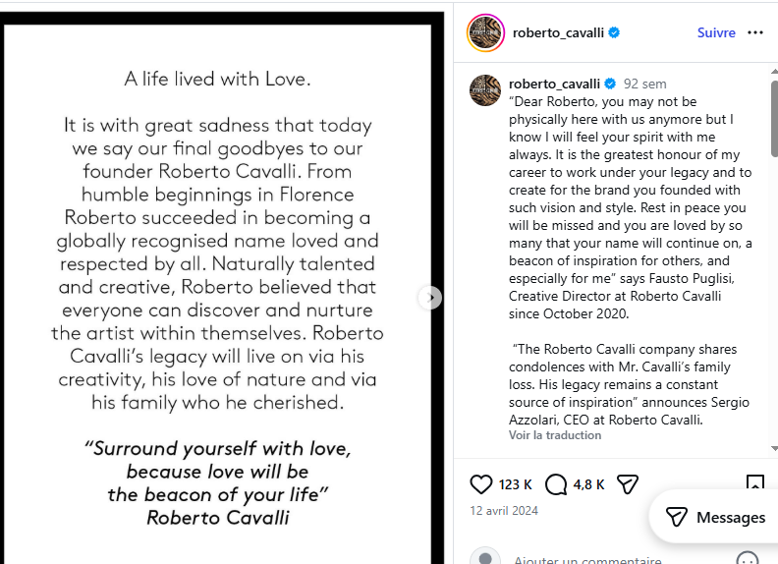Save the post with the bookmark icon
The height and width of the screenshot is (564, 778).
(754, 483)
